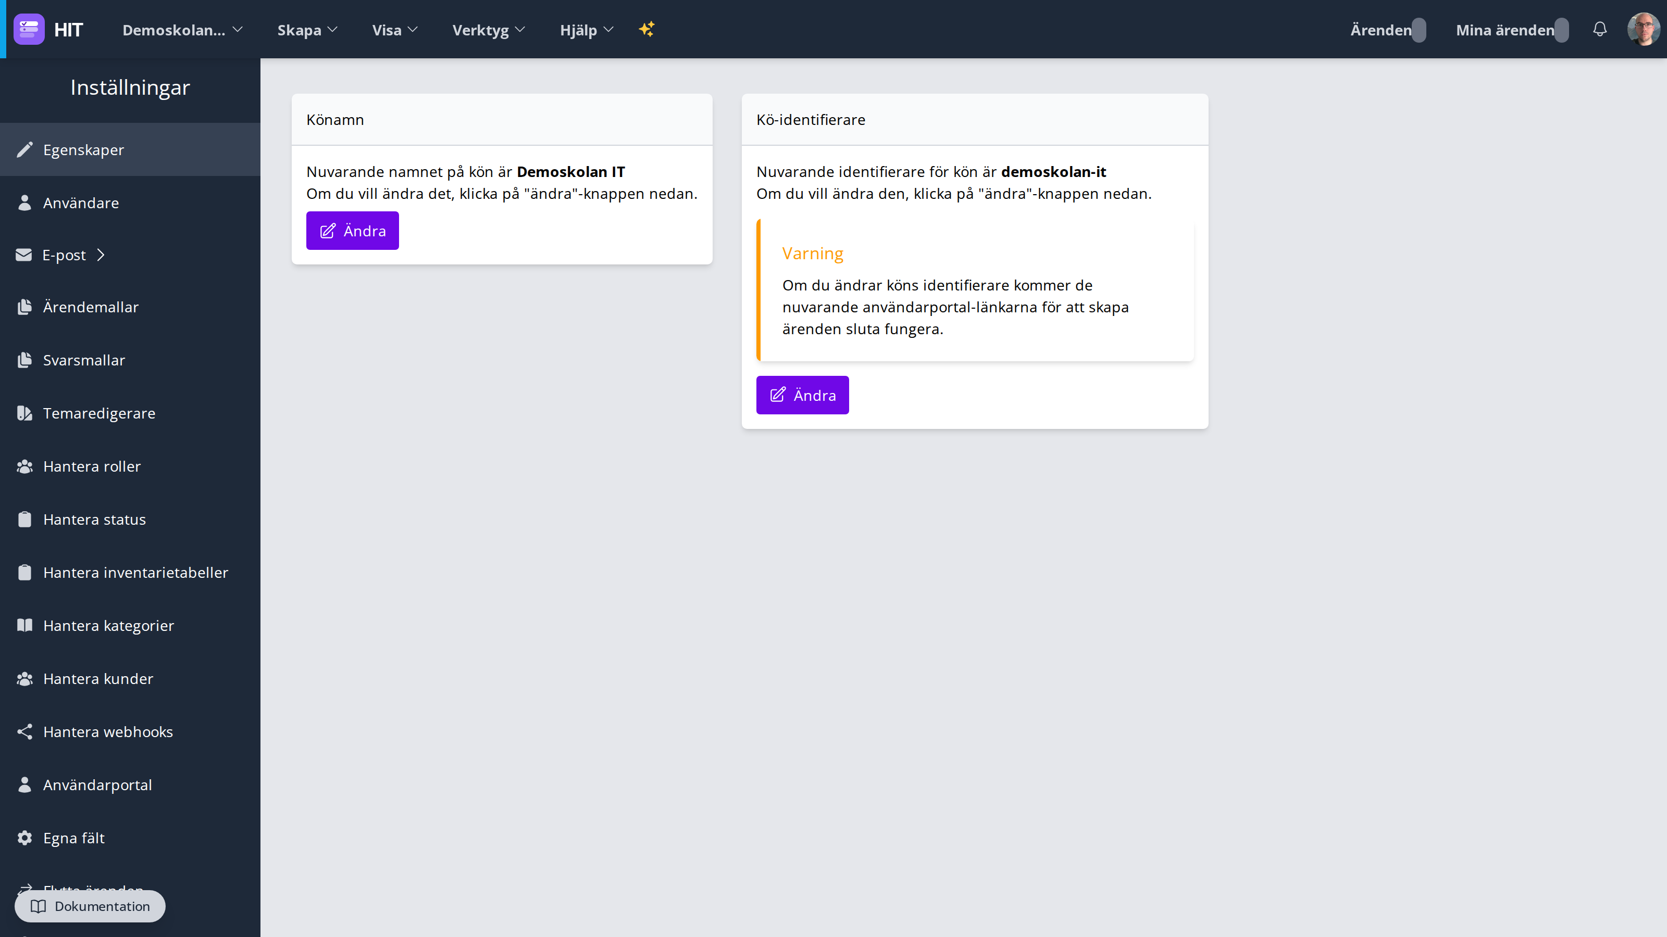Expand the Verktyg menu
Viewport: 1667px width, 937px height.
click(x=489, y=30)
